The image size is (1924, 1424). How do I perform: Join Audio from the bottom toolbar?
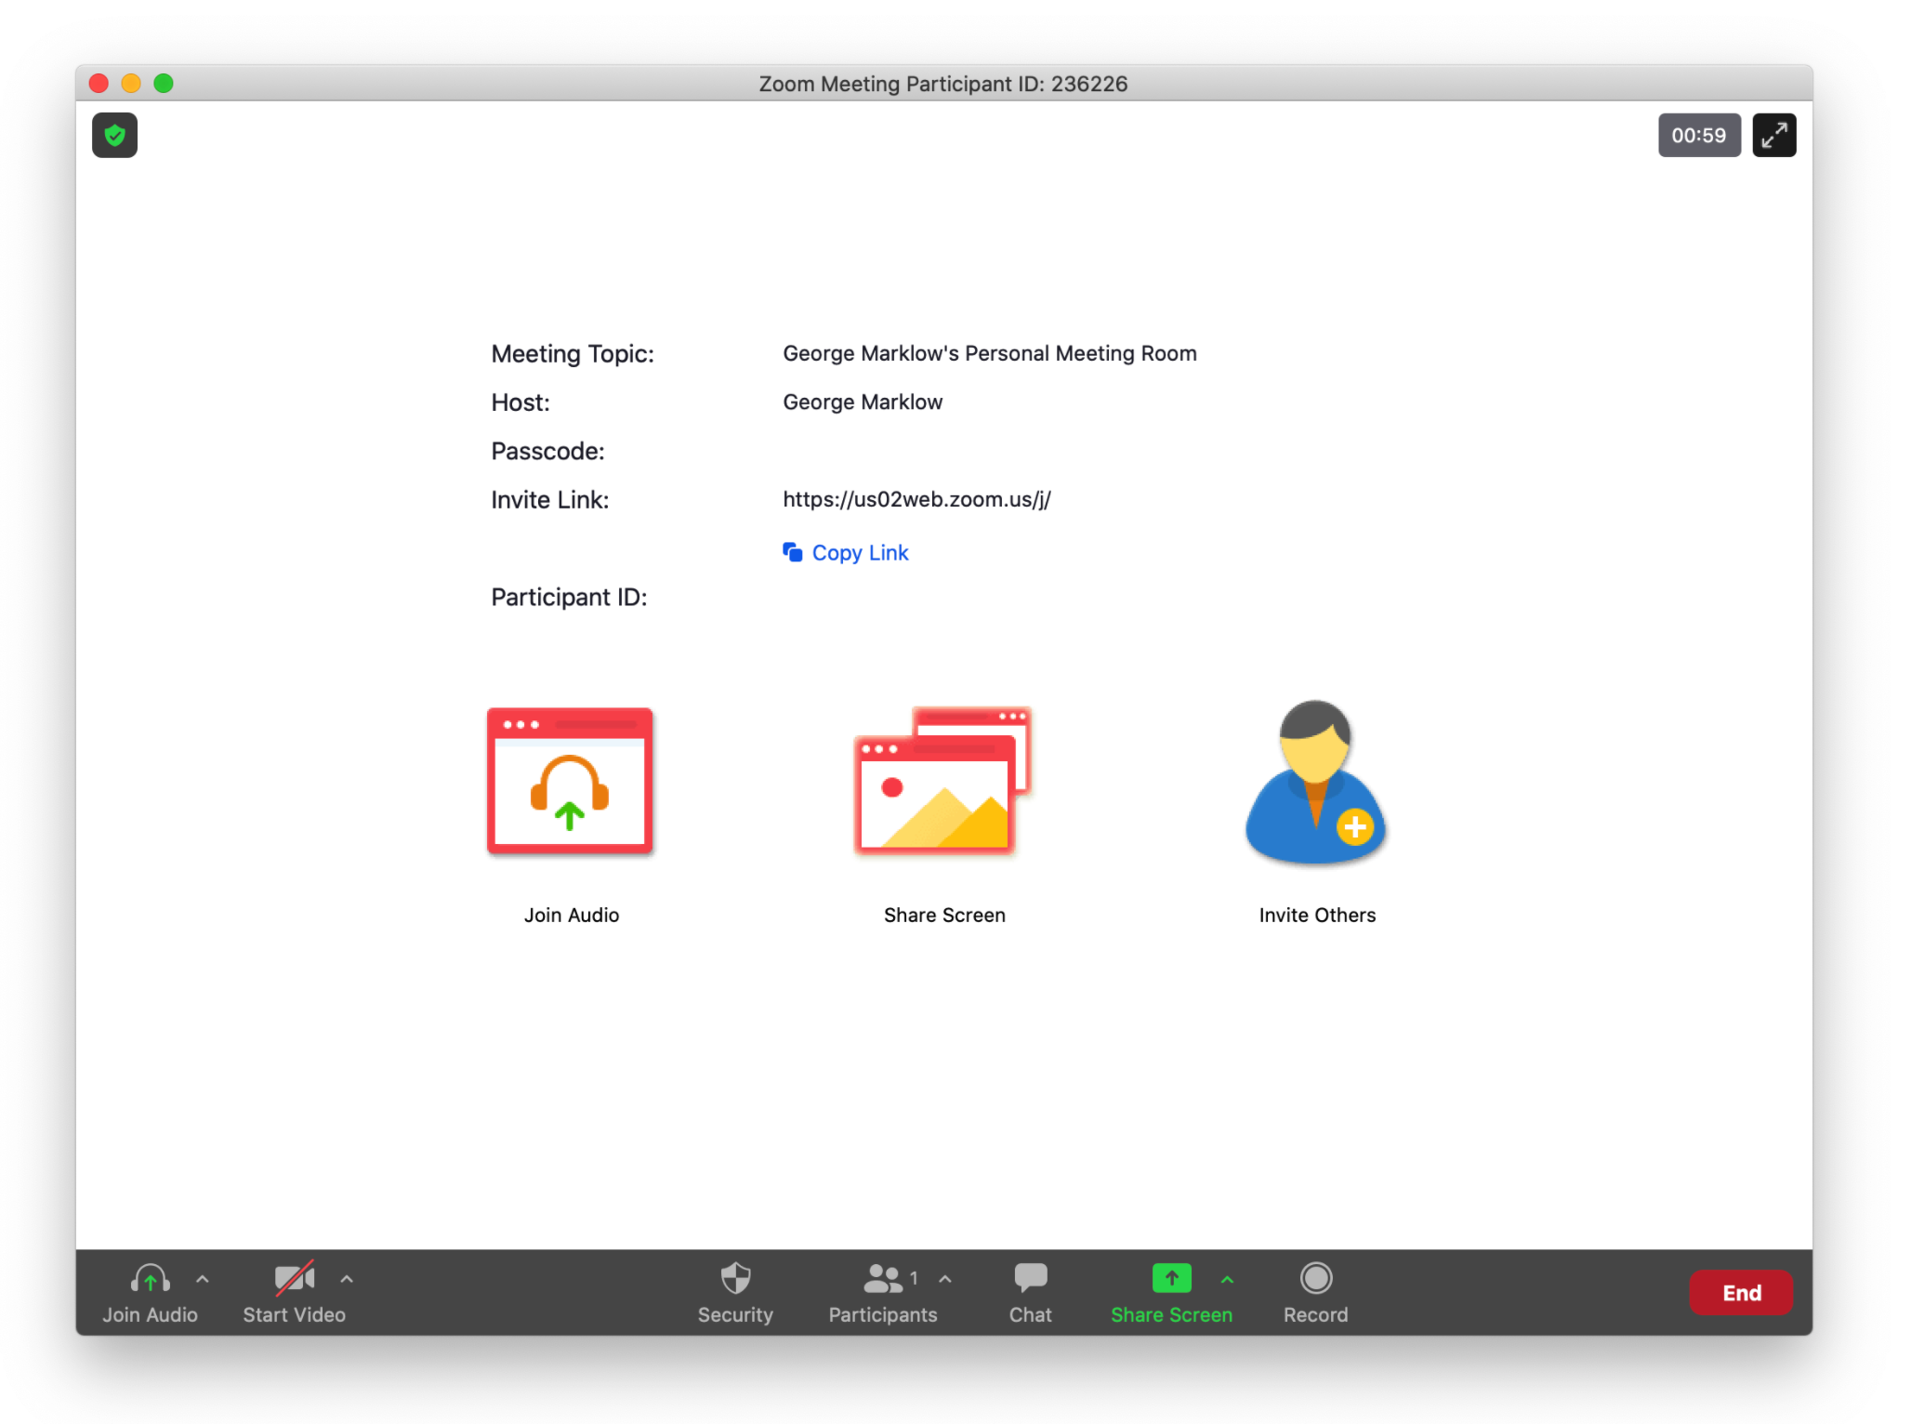[150, 1292]
